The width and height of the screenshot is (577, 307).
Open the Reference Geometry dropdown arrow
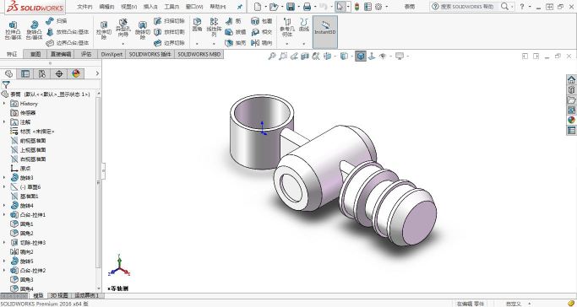pos(287,44)
